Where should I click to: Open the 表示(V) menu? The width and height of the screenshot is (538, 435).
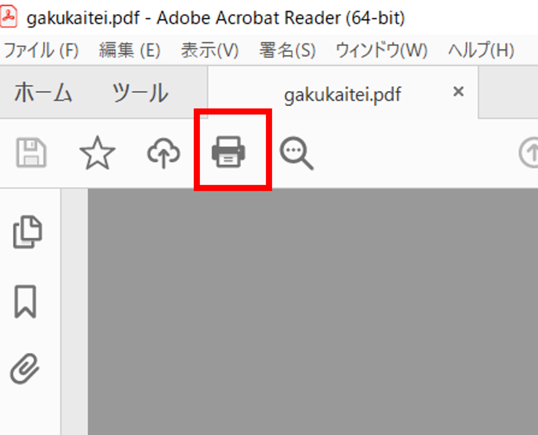point(209,51)
